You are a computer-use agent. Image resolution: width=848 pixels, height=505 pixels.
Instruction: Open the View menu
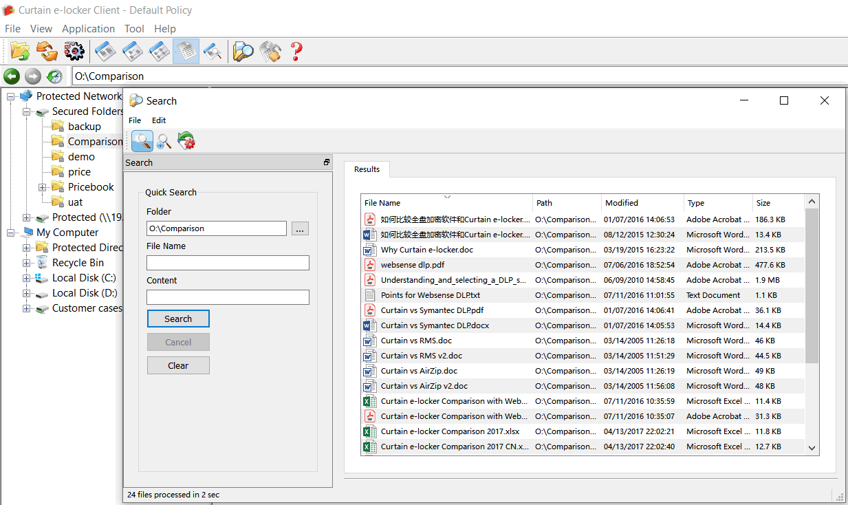pyautogui.click(x=41, y=29)
